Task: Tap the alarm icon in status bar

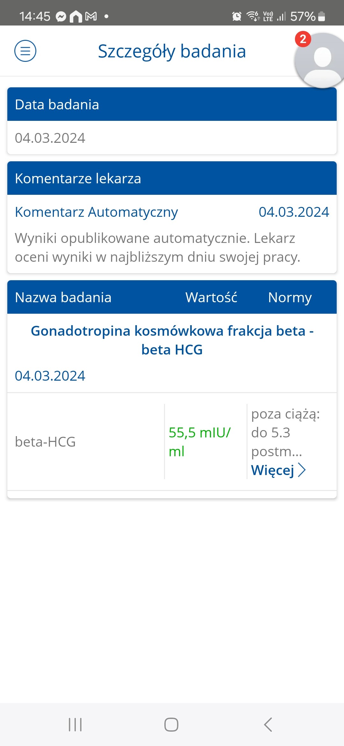Action: click(237, 16)
